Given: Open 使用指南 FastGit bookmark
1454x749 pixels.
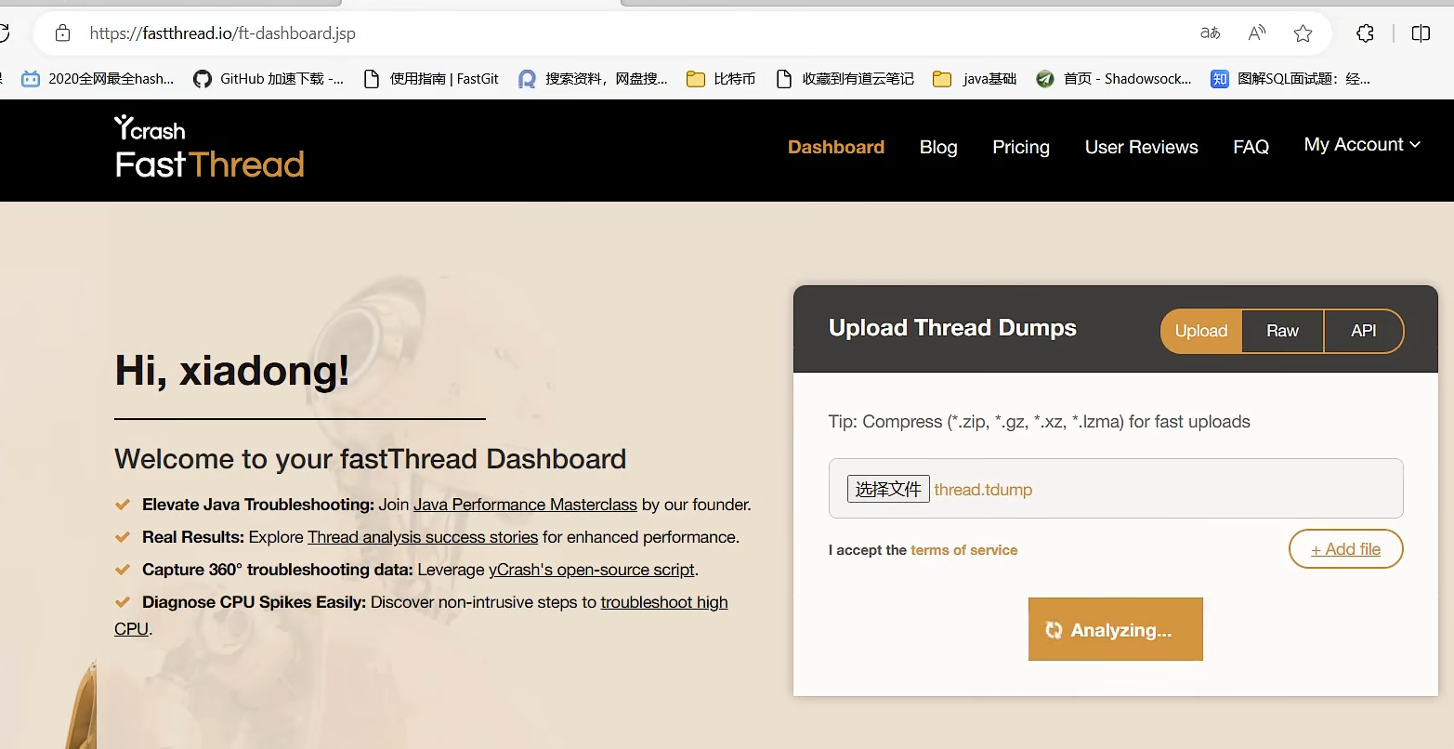Looking at the screenshot, I should (x=431, y=79).
